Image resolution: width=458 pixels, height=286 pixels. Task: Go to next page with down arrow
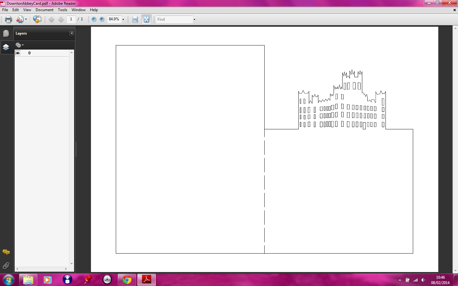[61, 19]
